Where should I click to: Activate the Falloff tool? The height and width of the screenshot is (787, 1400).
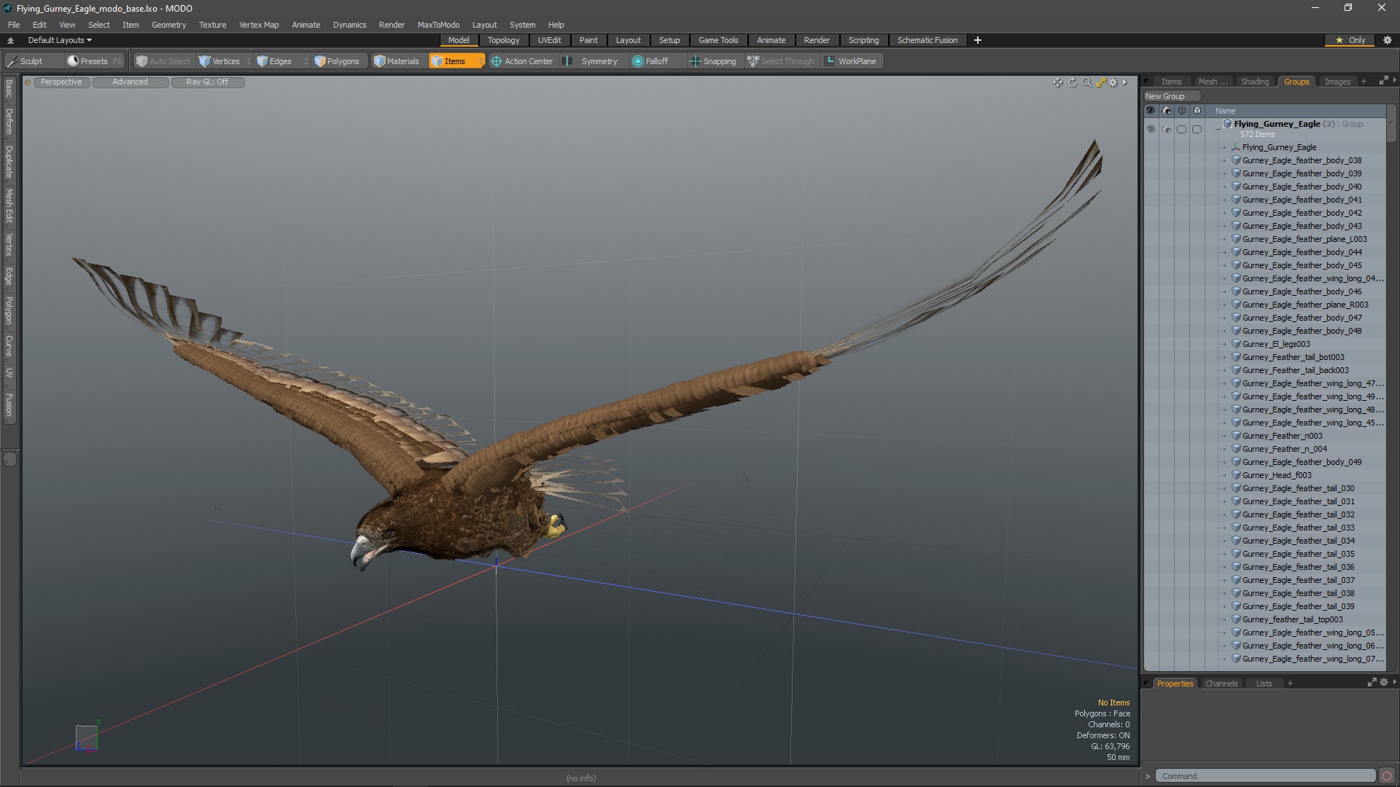pos(650,61)
